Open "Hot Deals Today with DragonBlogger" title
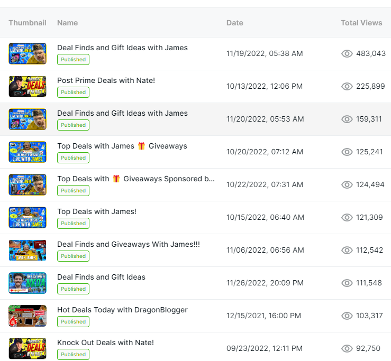This screenshot has width=391, height=361. 122,310
